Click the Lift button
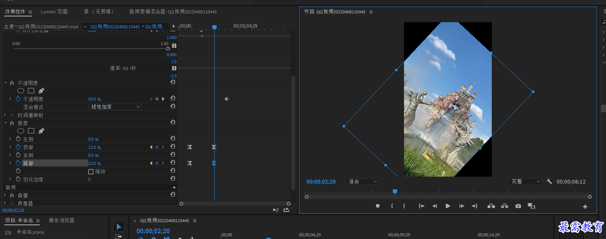The width and height of the screenshot is (606, 239). 491,206
